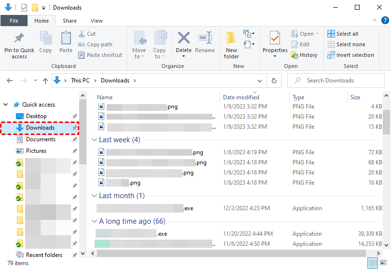Click the Rename icon in Organize group
The image size is (391, 269).
coord(205,39)
